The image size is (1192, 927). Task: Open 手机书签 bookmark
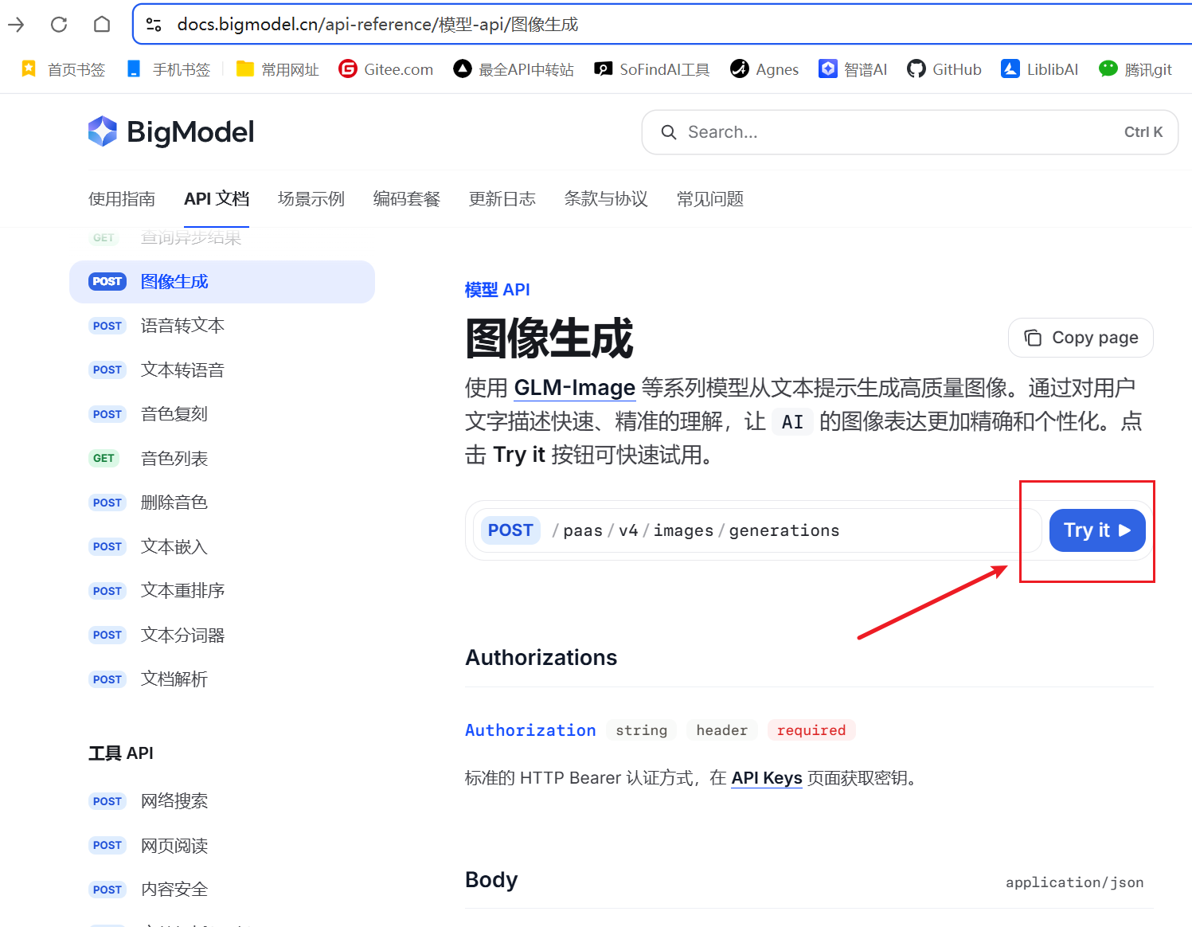tap(168, 69)
